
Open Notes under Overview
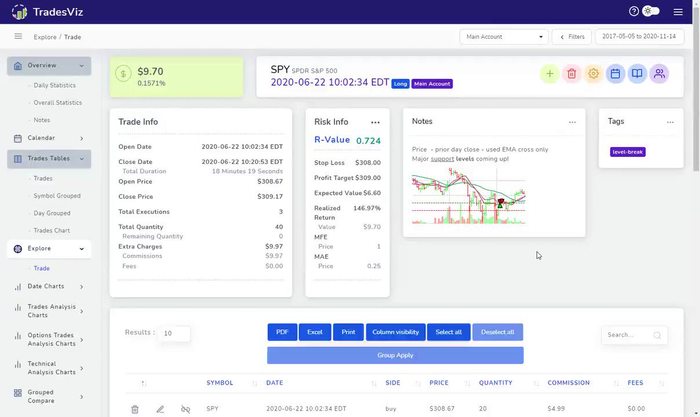42,120
